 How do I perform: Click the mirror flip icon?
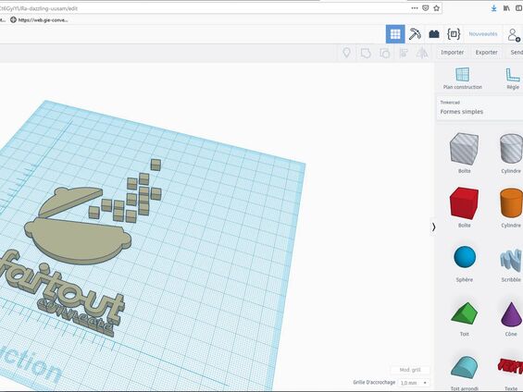pos(422,53)
